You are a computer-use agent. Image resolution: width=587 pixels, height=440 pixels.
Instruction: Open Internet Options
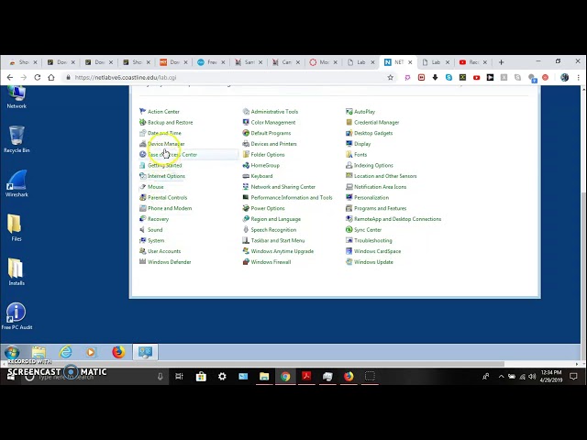[166, 176]
